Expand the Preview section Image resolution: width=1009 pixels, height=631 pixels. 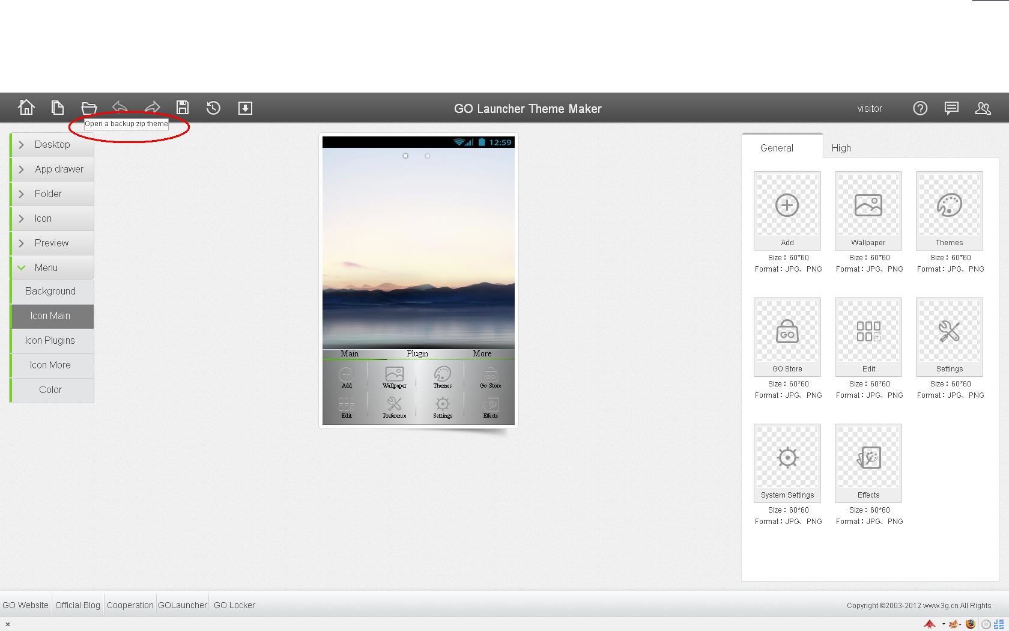click(x=52, y=243)
